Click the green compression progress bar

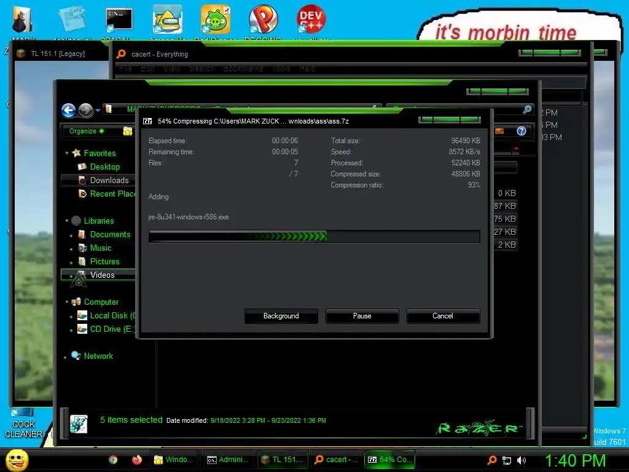(x=314, y=236)
